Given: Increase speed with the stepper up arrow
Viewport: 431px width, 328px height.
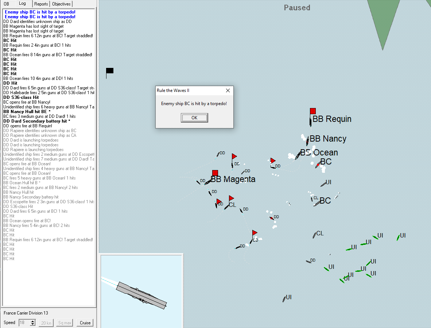Looking at the screenshot, I should 33,321.
